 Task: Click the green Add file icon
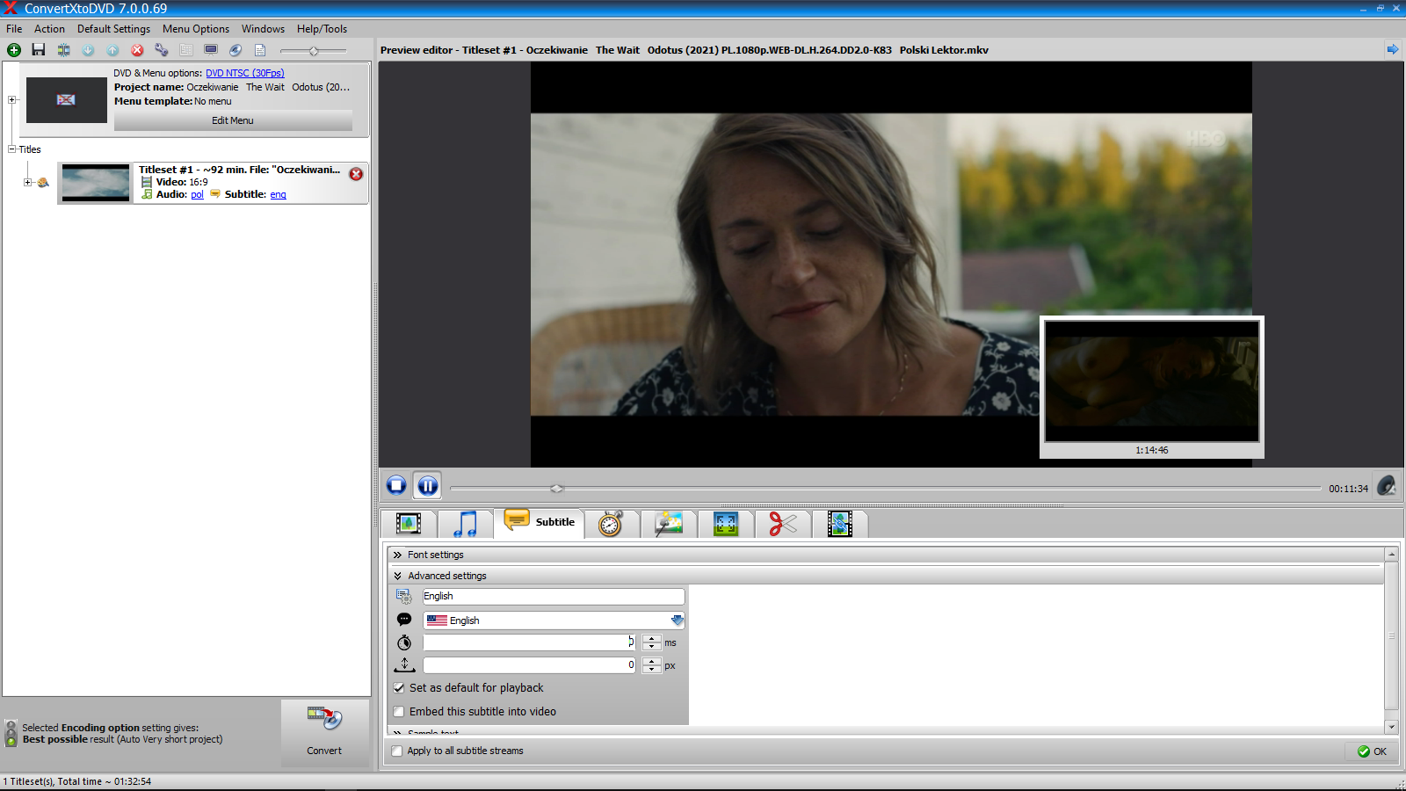[14, 50]
